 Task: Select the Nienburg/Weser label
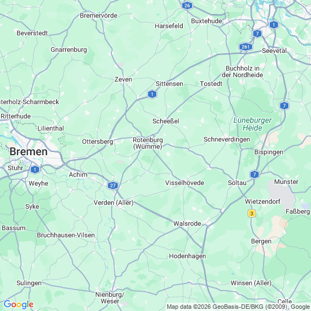tap(110, 298)
